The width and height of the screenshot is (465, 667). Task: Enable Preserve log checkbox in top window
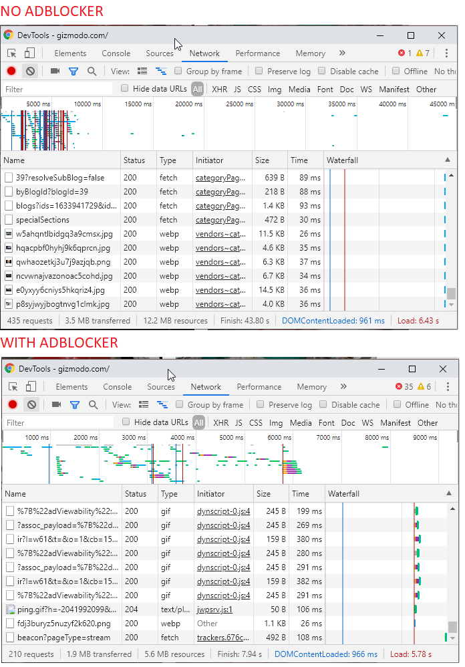(259, 71)
